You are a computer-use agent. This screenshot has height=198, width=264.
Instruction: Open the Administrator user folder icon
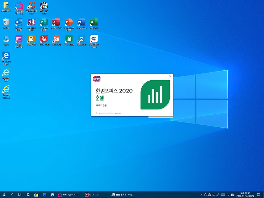click(6, 7)
